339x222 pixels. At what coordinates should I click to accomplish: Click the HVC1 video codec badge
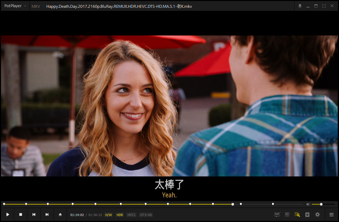pos(131,215)
